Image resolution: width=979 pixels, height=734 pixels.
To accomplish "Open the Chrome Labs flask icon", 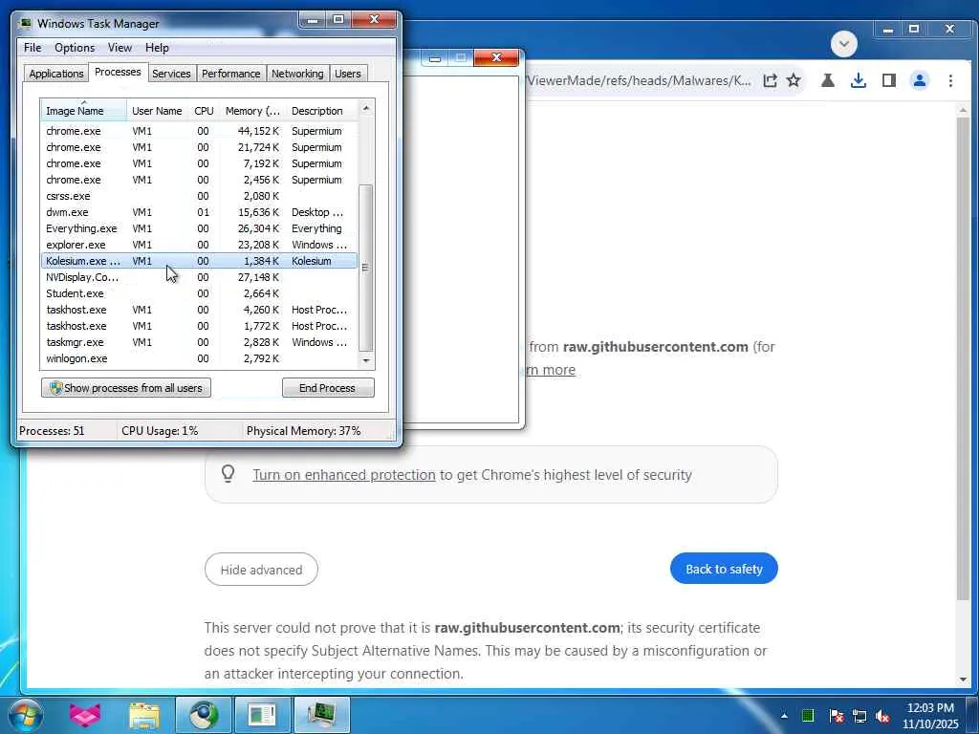I will click(828, 80).
